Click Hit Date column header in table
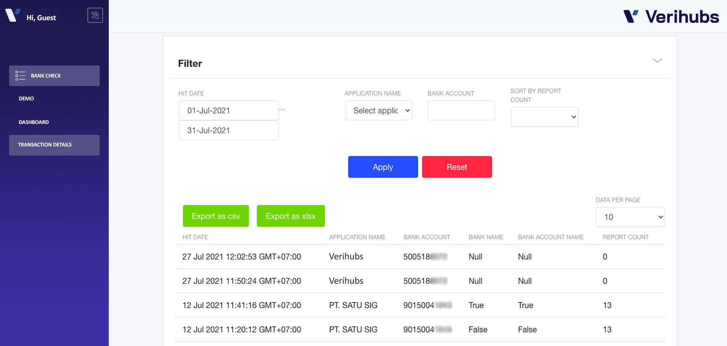Viewport: 727px width, 346px height. (x=195, y=237)
